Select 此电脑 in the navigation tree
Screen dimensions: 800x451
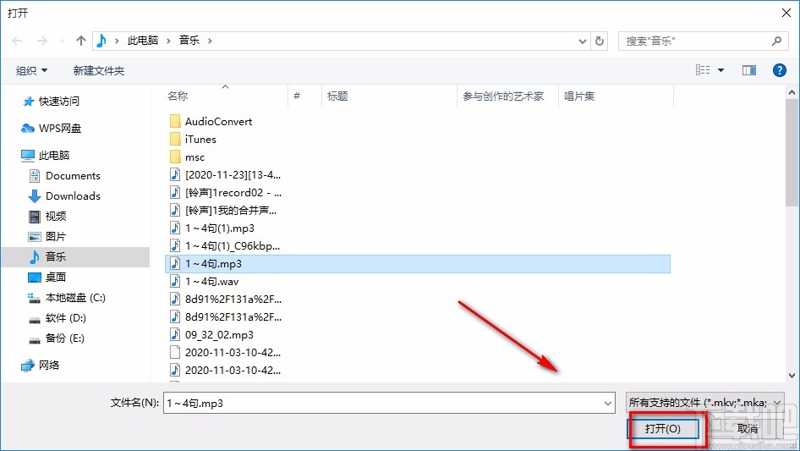[x=53, y=156]
